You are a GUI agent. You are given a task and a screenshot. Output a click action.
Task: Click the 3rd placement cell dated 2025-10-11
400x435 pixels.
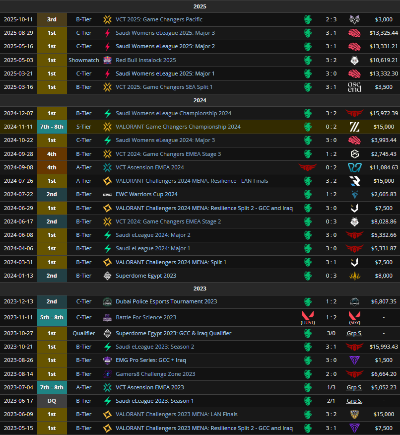pyautogui.click(x=52, y=19)
